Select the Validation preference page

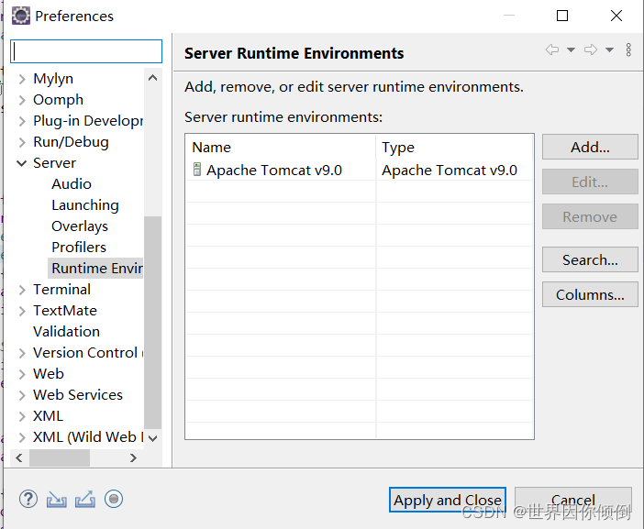(67, 331)
